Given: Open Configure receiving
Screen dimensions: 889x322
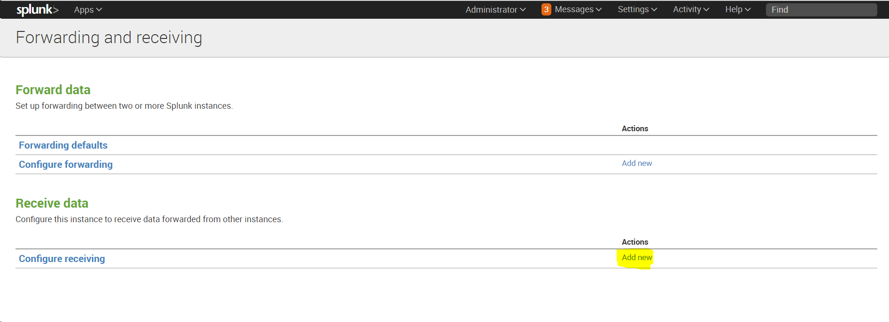Looking at the screenshot, I should pyautogui.click(x=62, y=258).
